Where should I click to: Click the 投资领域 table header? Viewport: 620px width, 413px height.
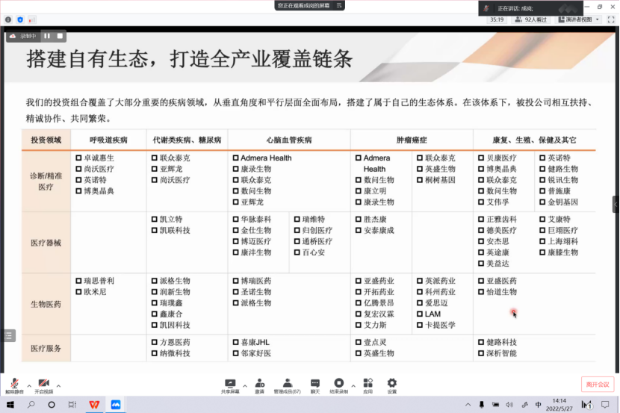pyautogui.click(x=46, y=140)
